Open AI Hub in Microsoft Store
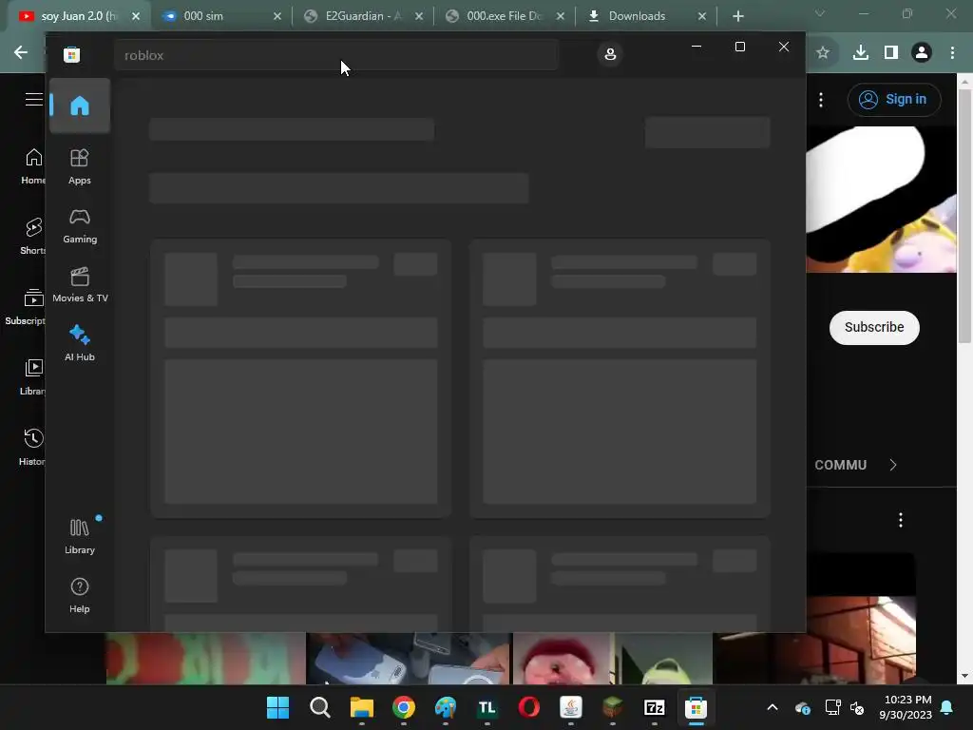 click(80, 343)
